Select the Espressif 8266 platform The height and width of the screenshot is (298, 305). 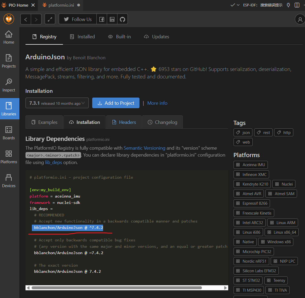click(x=252, y=203)
